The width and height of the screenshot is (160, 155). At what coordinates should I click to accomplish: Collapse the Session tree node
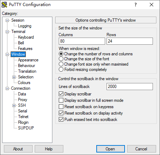tap(7, 21)
